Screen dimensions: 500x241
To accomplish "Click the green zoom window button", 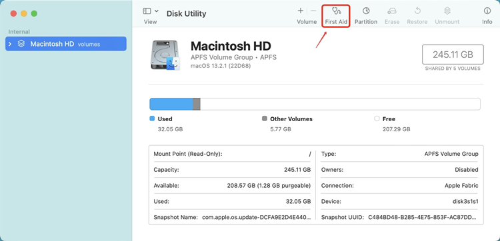I will (34, 13).
